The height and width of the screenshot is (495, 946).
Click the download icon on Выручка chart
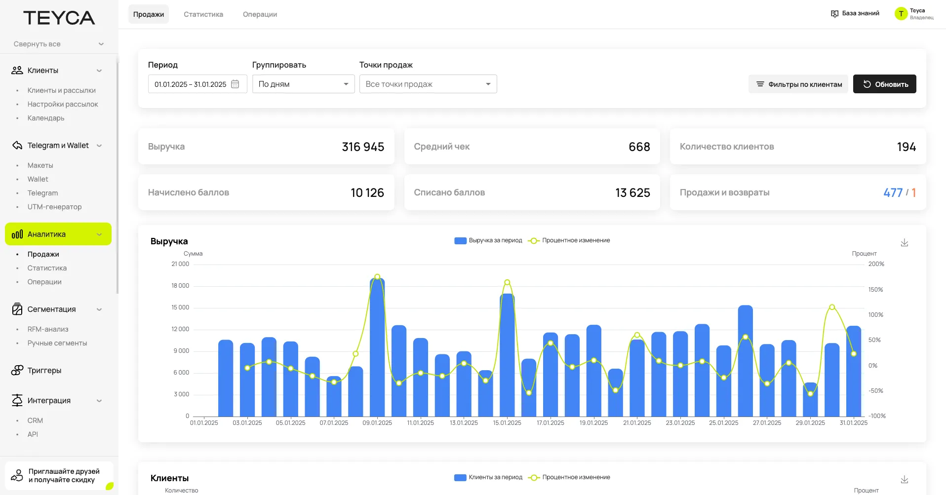point(904,242)
